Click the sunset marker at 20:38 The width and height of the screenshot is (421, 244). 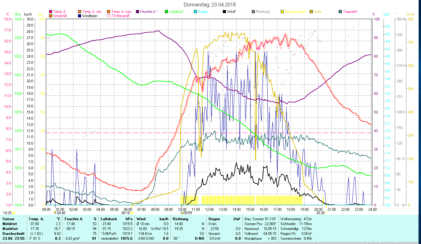(x=326, y=213)
